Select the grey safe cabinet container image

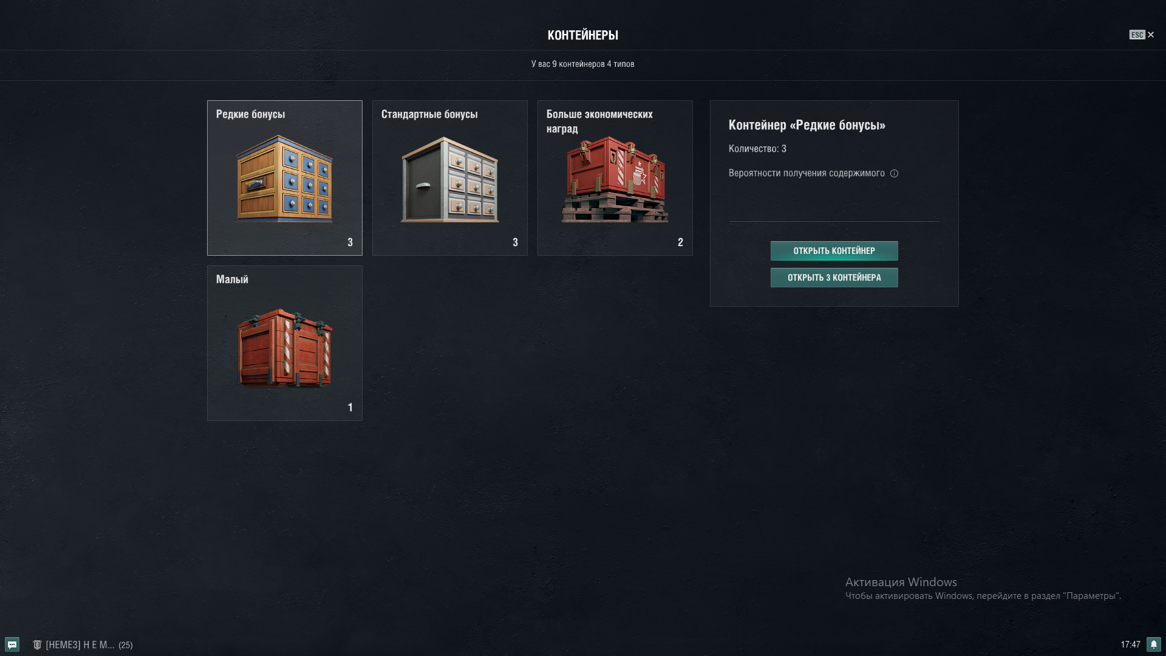(449, 180)
